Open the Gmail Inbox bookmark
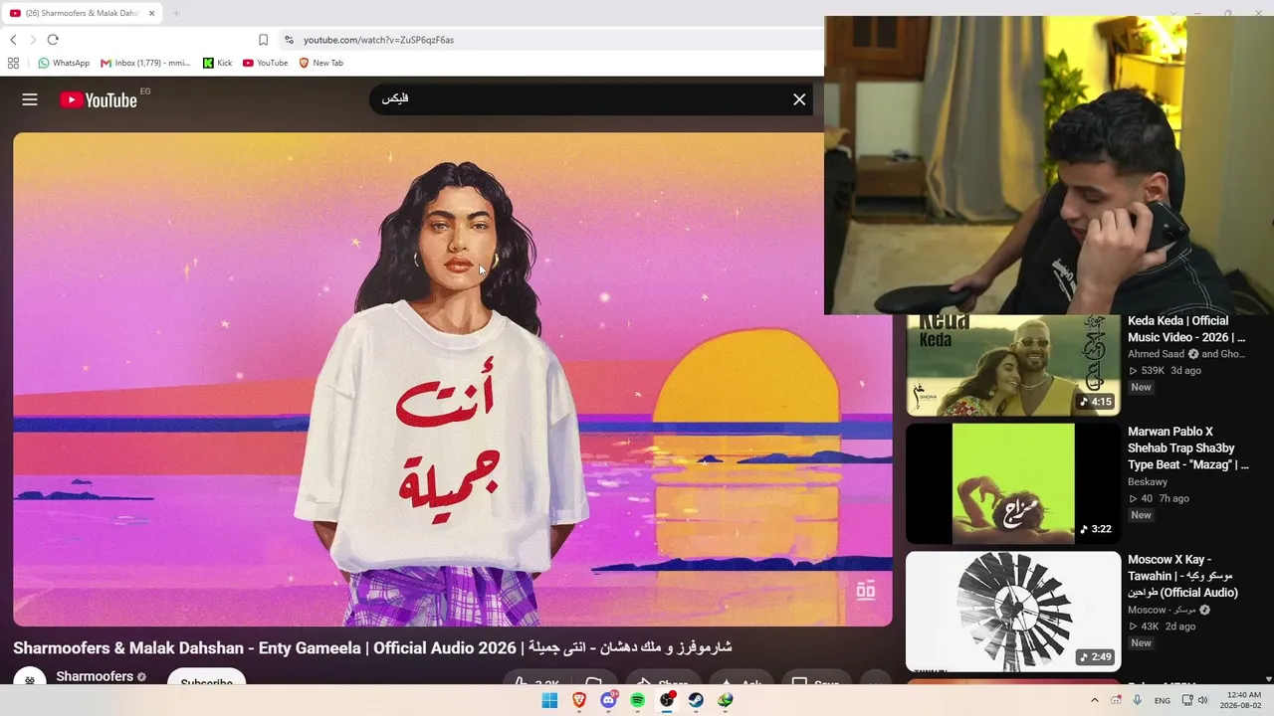Screen dimensions: 1274x716 145,63
